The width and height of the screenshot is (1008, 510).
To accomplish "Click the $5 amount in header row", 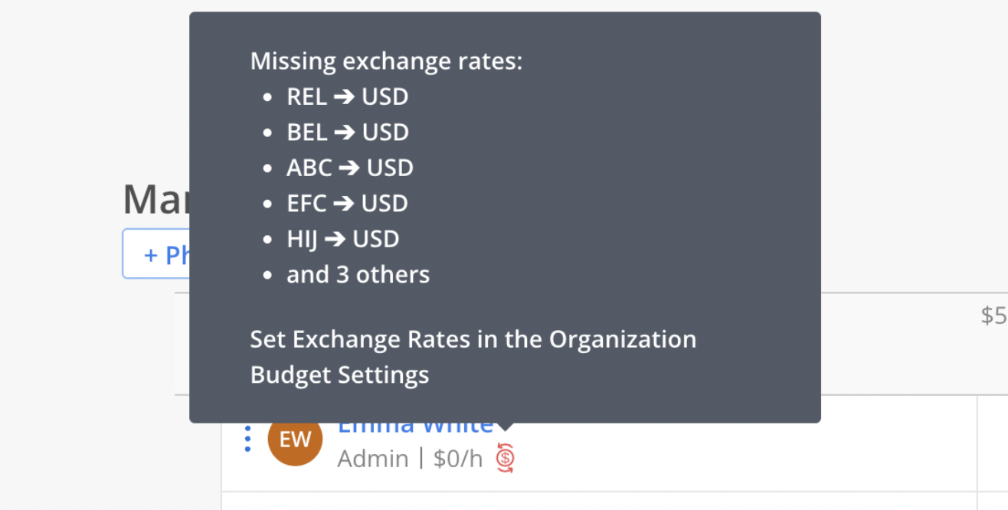I will coord(994,315).
